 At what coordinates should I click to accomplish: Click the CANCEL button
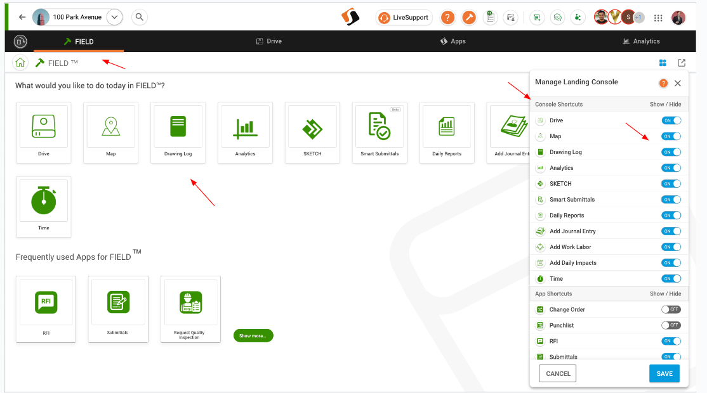point(558,373)
